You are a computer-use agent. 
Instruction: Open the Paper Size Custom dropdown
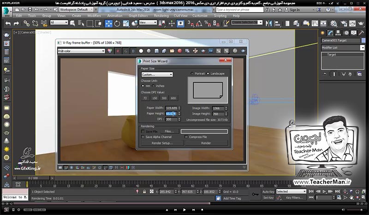[157, 75]
